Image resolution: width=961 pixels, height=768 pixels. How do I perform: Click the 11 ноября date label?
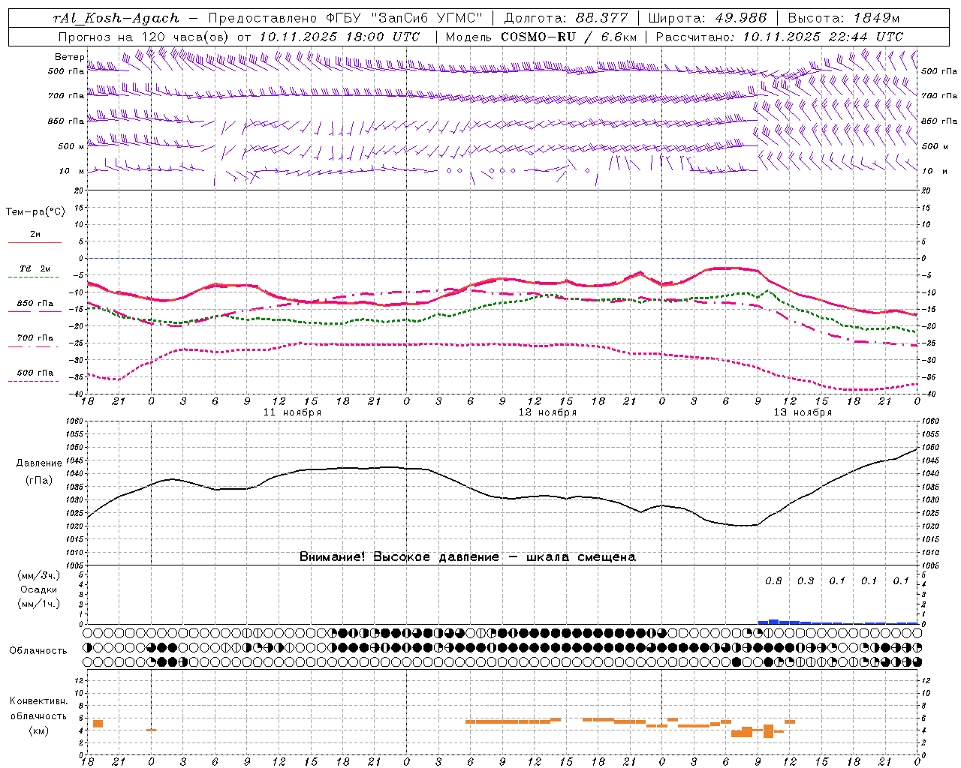point(292,412)
